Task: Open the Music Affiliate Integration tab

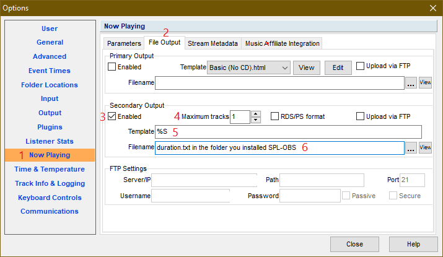Action: [x=282, y=43]
